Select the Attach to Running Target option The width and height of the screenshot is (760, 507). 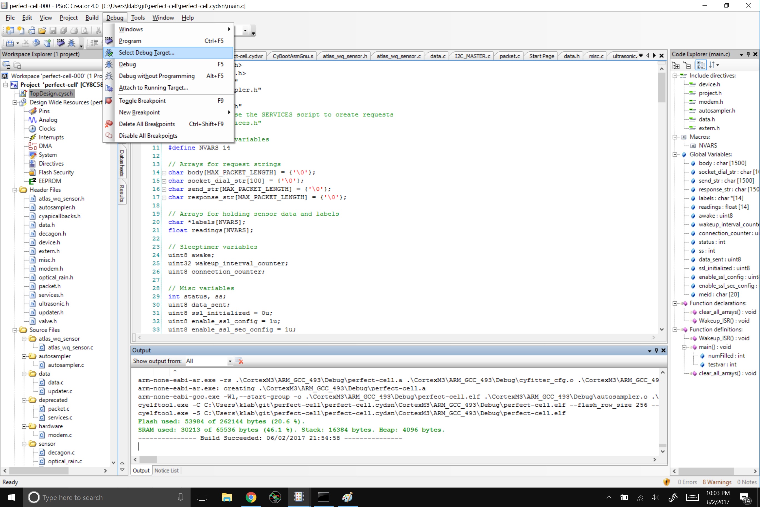click(x=154, y=88)
